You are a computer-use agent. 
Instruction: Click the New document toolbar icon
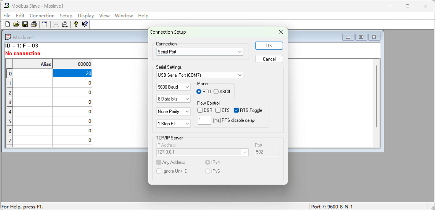[x=8, y=24]
